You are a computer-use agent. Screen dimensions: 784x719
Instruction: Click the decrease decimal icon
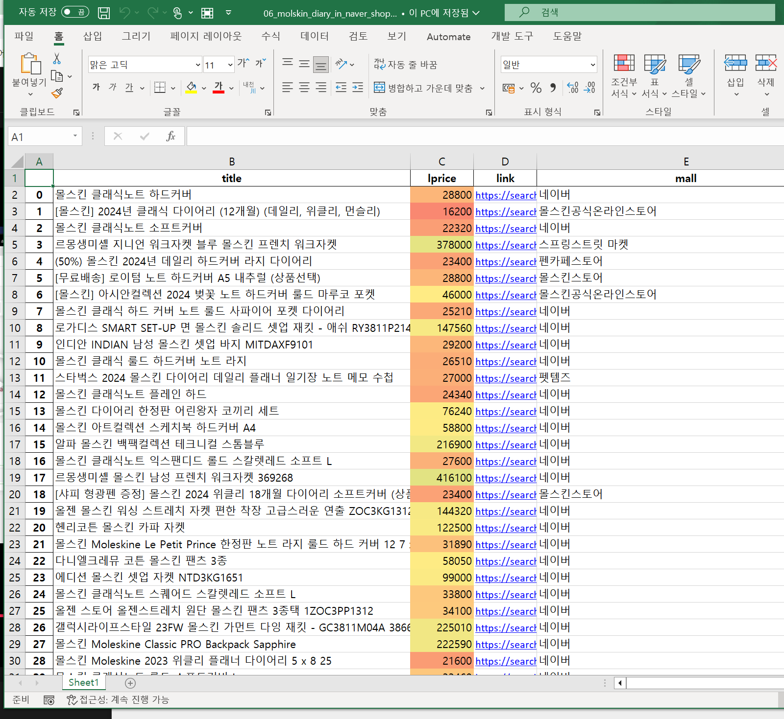[x=589, y=88]
